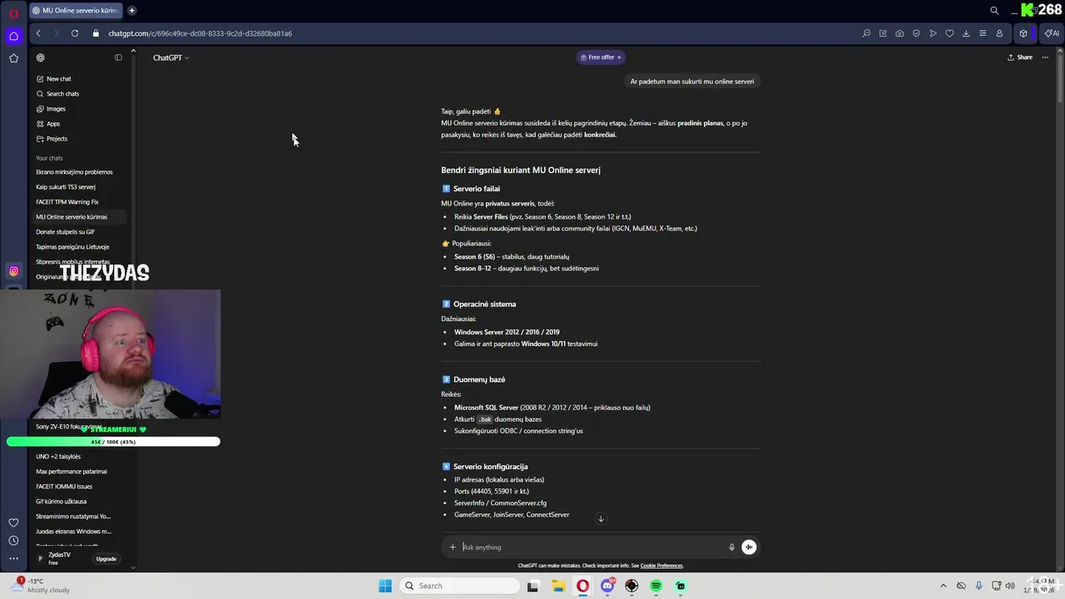Open the ad blocker shield icon
The image size is (1065, 599).
click(916, 33)
